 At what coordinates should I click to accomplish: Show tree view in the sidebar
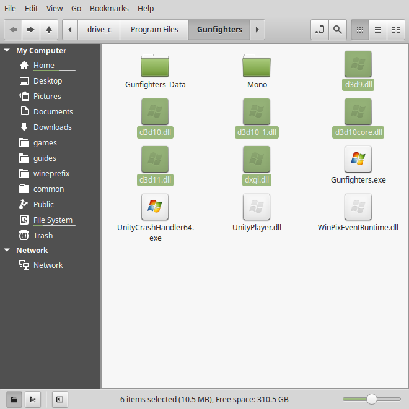pos(33,399)
